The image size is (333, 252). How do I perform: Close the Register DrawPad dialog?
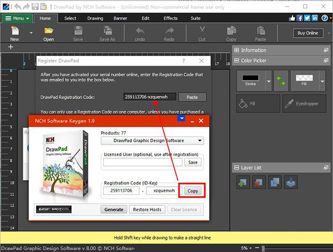tap(201, 61)
